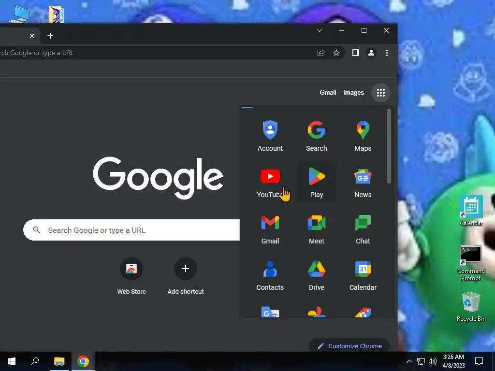Select the Calendar desktop shortcut
The width and height of the screenshot is (495, 371).
(471, 211)
